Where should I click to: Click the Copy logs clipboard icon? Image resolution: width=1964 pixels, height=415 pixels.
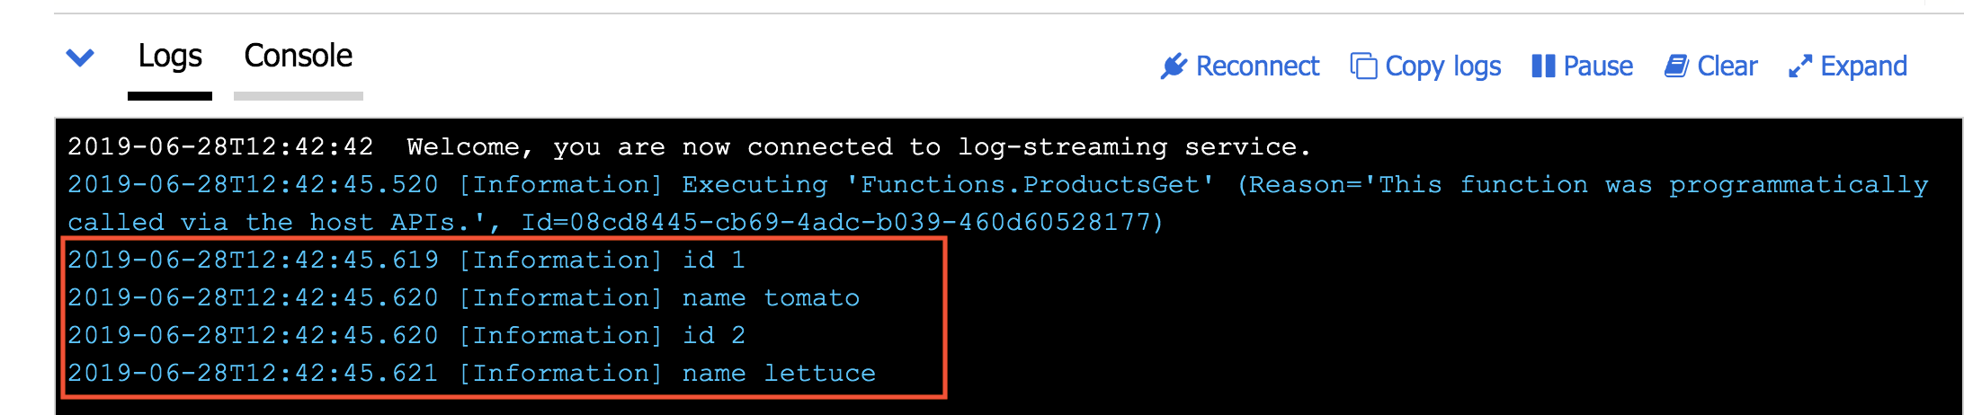pyautogui.click(x=1363, y=66)
